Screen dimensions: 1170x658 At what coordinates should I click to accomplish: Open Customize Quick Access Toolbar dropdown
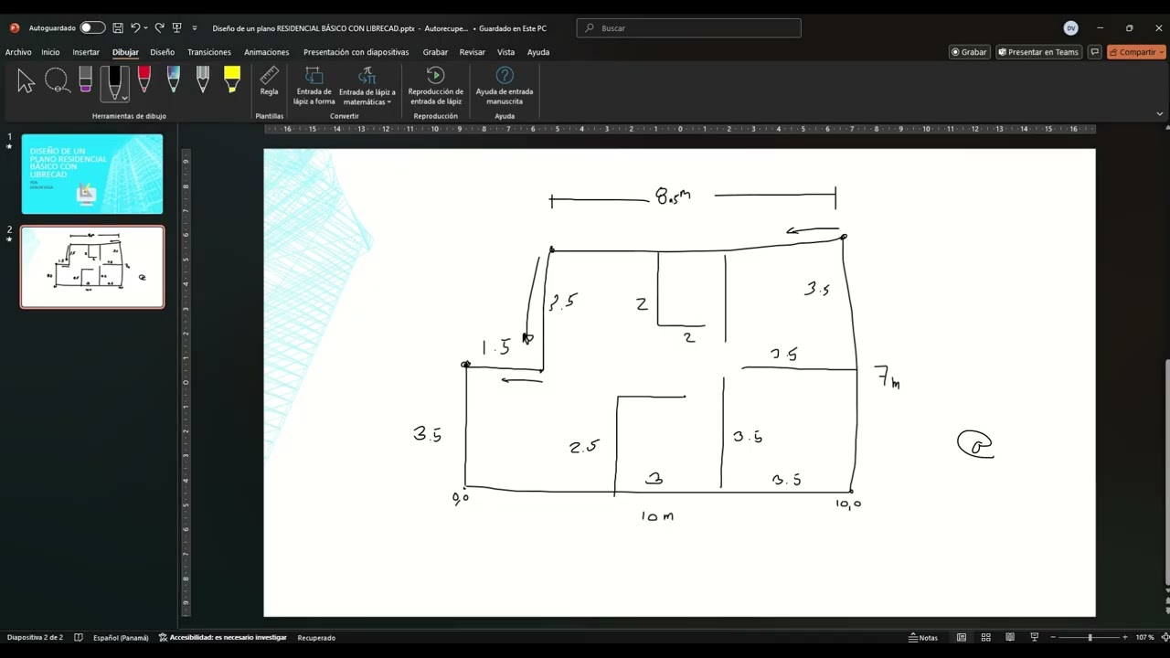pyautogui.click(x=194, y=28)
